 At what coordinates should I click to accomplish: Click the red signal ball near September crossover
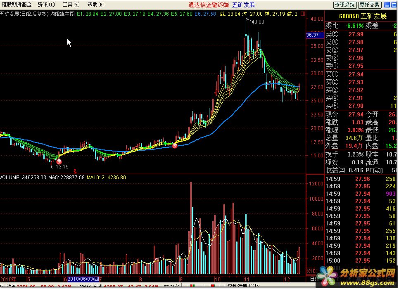pyautogui.click(x=175, y=145)
